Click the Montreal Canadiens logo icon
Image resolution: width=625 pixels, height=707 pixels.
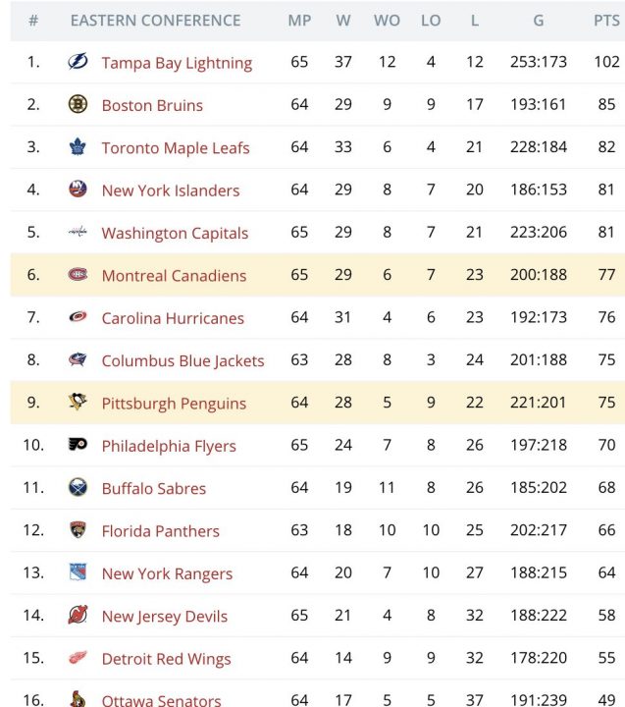click(x=78, y=275)
